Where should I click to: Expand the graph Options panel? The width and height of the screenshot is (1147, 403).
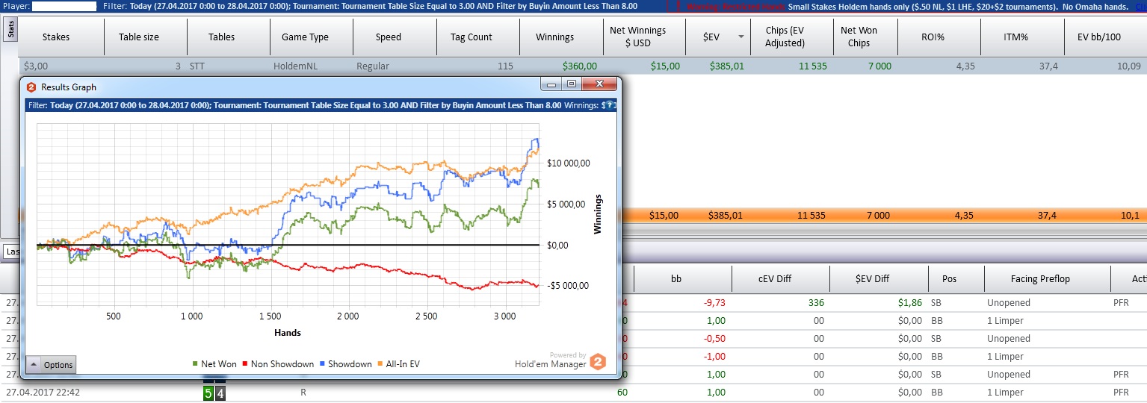tap(51, 364)
